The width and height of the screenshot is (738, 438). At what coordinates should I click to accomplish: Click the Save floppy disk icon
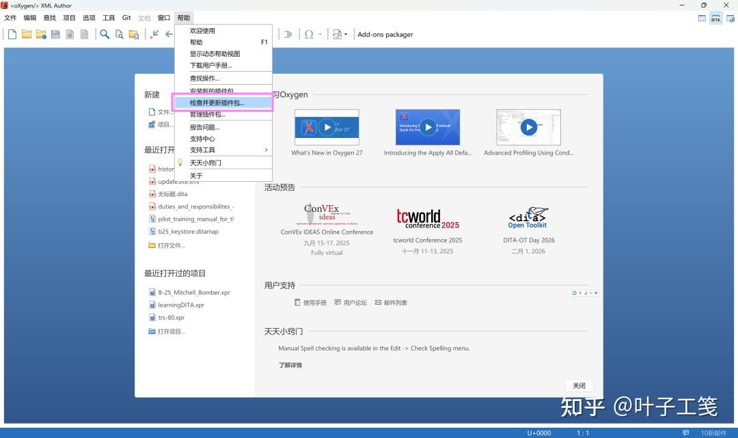(x=55, y=34)
